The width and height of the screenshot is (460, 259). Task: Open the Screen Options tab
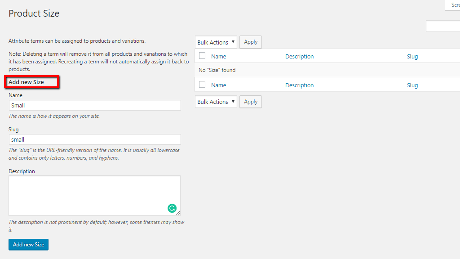click(x=453, y=5)
